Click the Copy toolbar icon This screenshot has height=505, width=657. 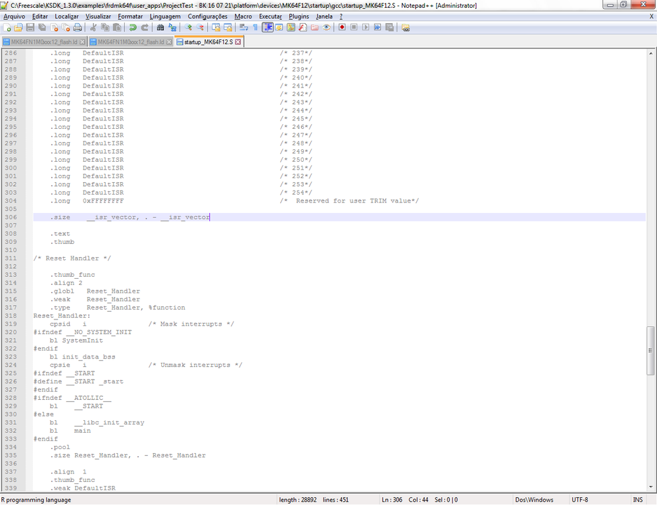click(x=105, y=28)
